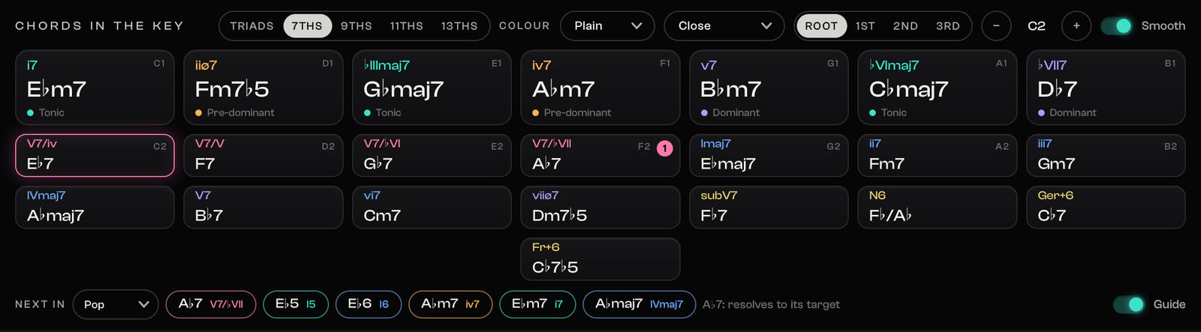The height and width of the screenshot is (332, 1201).
Task: Play the G♭maj7 chord card
Action: pos(432,88)
